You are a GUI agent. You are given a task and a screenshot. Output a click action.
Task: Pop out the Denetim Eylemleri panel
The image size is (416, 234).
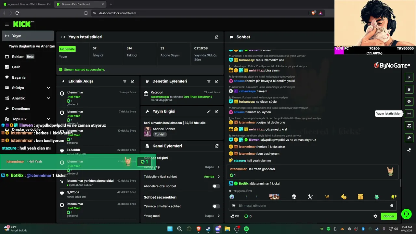point(216,81)
